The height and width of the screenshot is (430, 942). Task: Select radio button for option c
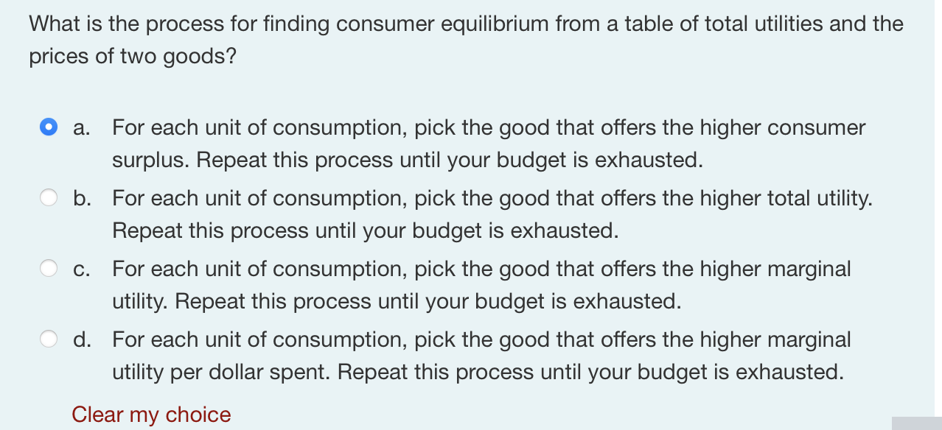click(x=48, y=268)
